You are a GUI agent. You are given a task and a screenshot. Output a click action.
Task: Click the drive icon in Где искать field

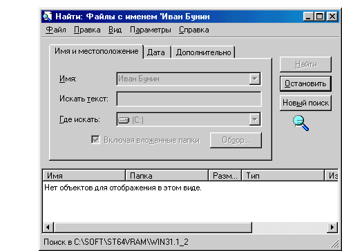click(x=124, y=120)
